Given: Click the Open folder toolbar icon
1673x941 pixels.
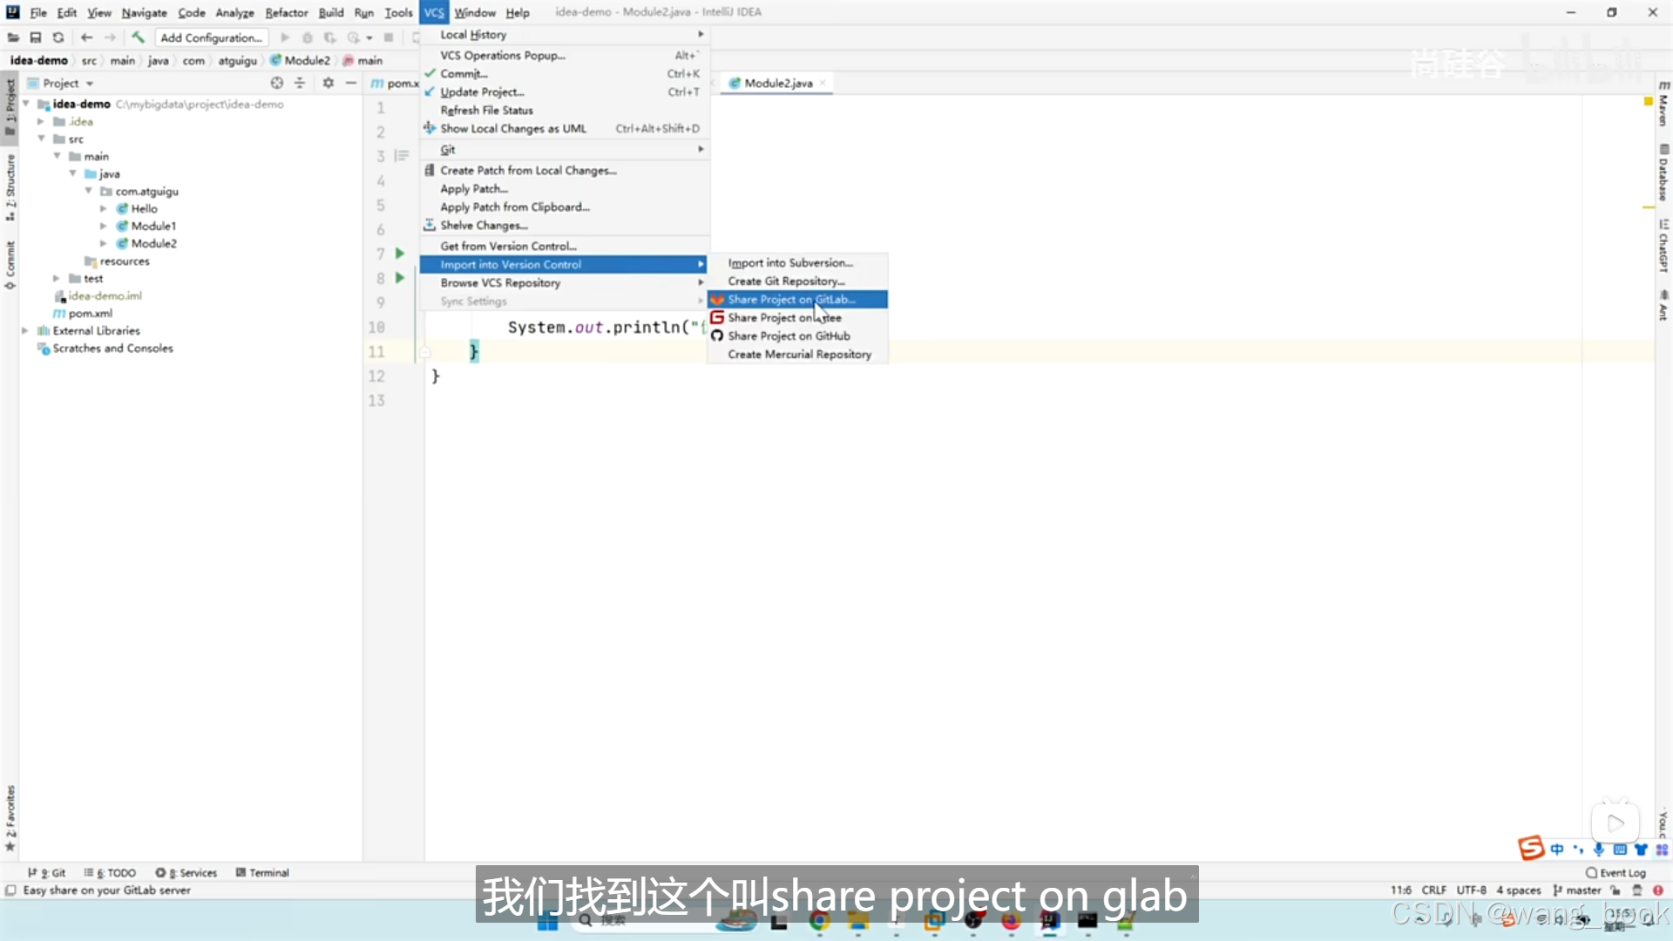Looking at the screenshot, I should coord(13,37).
